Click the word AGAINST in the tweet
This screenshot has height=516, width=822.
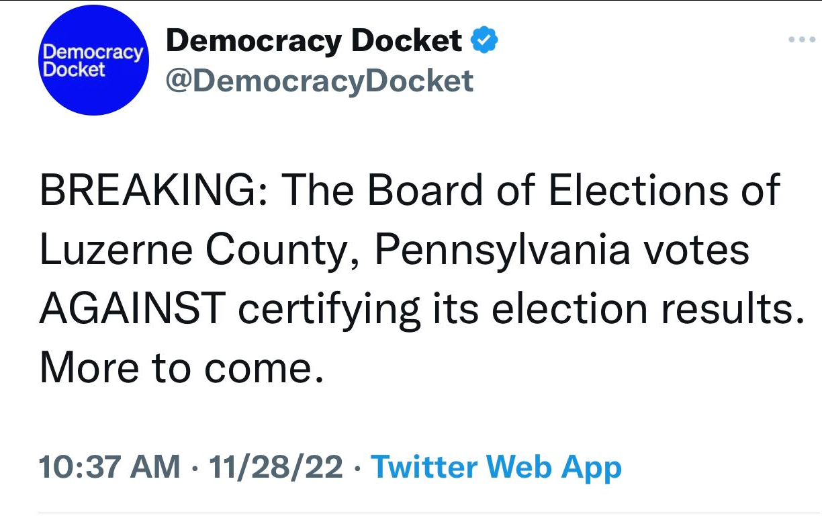[x=132, y=310]
